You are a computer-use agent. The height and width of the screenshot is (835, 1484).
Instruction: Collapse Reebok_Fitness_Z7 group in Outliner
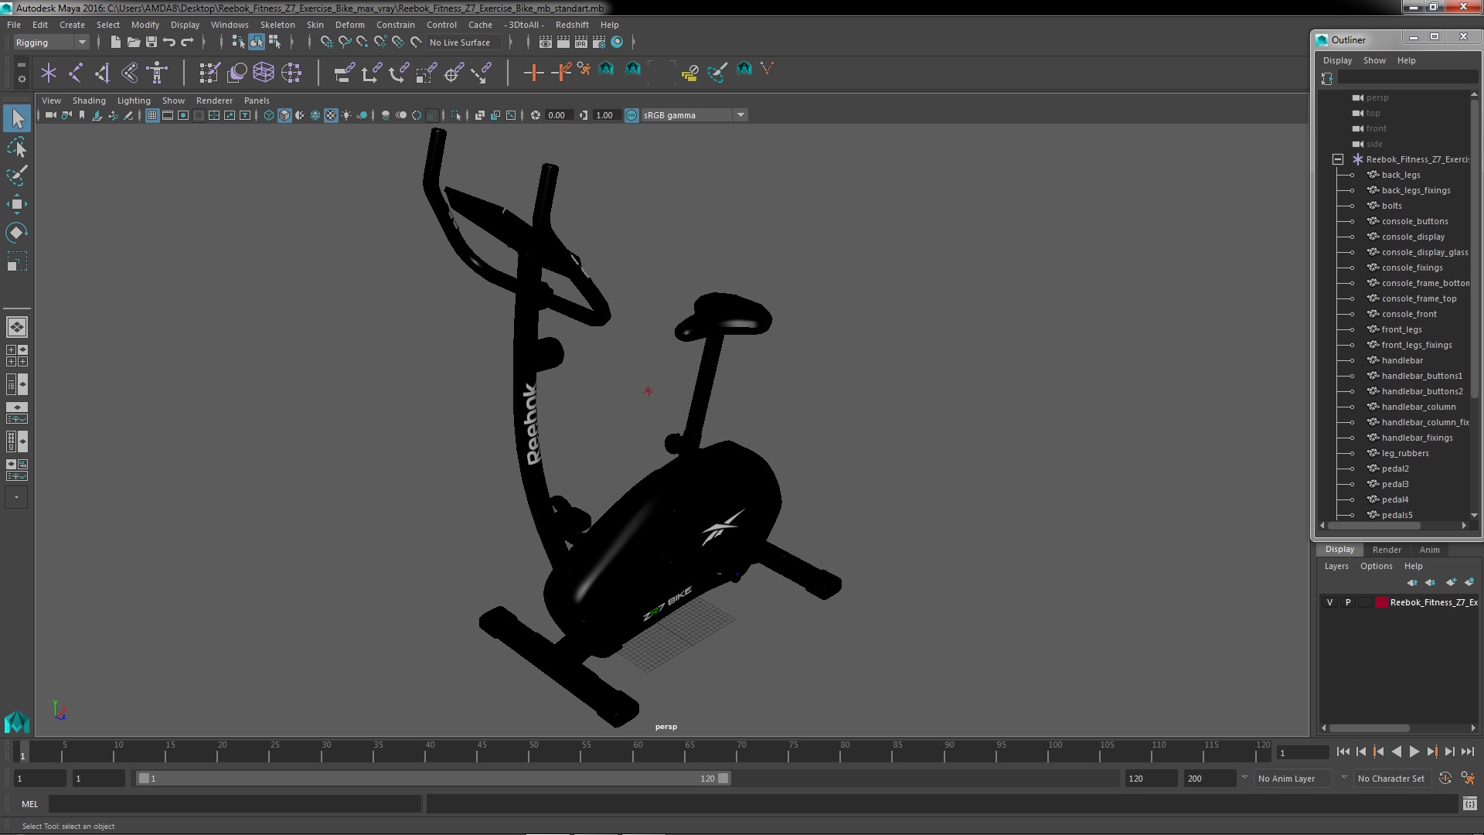click(1338, 159)
